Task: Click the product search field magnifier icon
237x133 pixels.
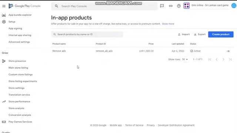Action: (54, 34)
